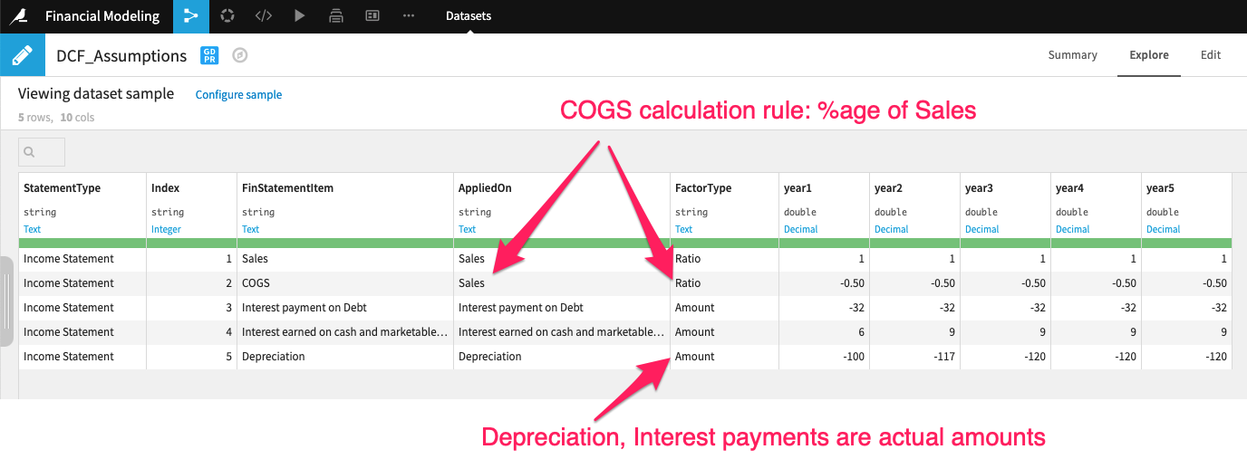Select the Ratio cell in the COGS row
The image size is (1247, 459).
[724, 283]
